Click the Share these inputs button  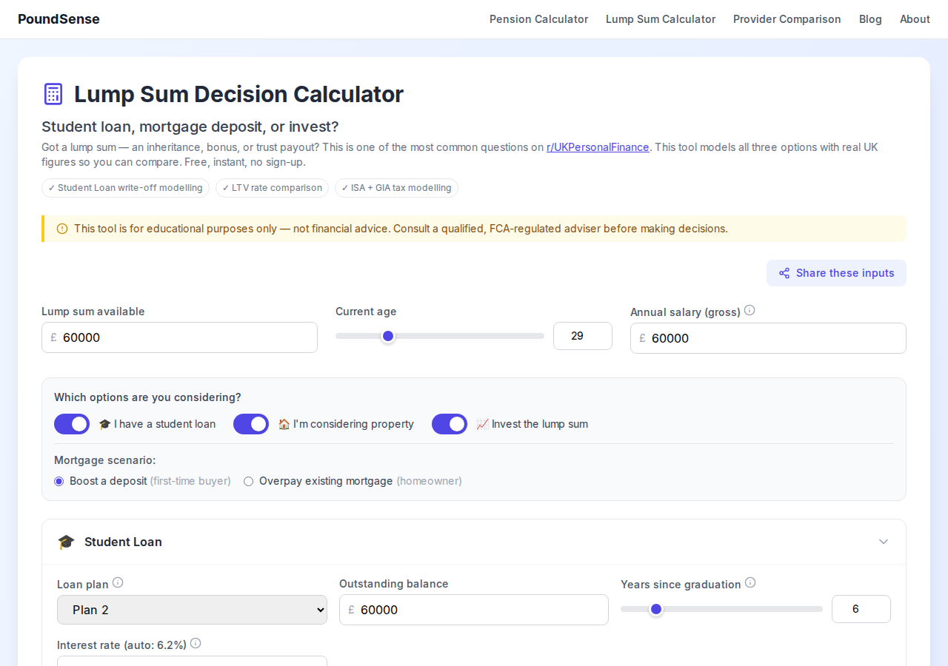(x=836, y=272)
